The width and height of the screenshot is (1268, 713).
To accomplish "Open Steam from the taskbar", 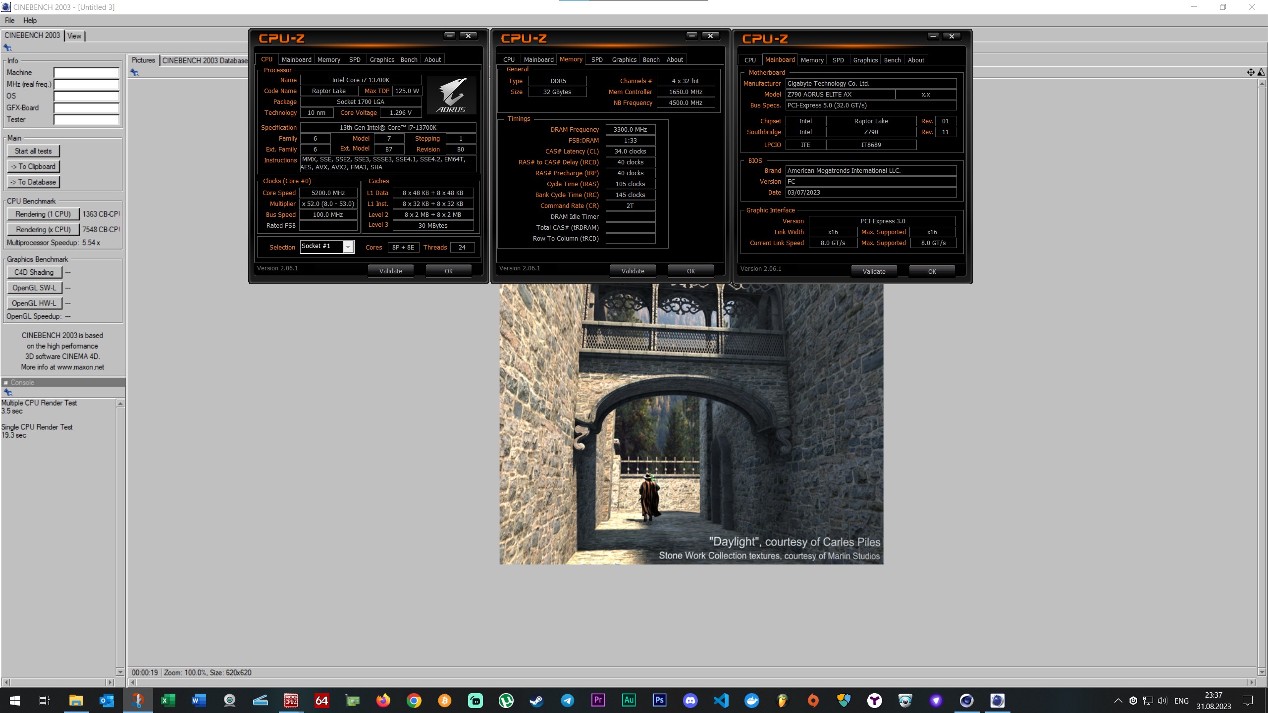I will tap(536, 700).
